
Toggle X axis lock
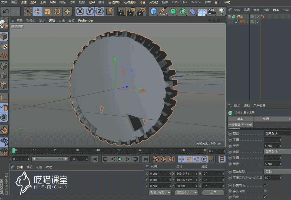[80, 12]
